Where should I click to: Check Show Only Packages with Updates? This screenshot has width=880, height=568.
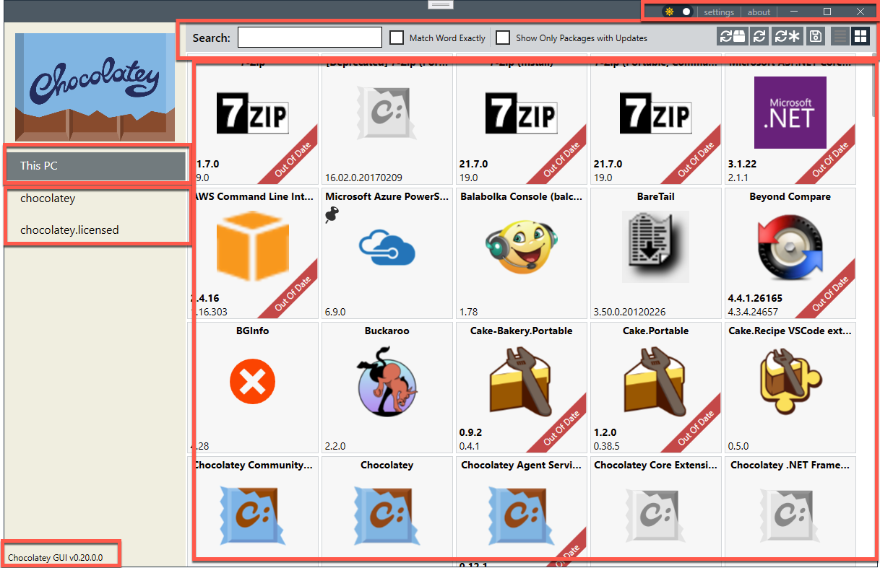503,38
